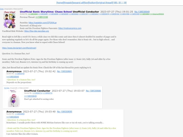
Task: Click the reply text 'Depends on the proportions'
Action: pos(19,82)
